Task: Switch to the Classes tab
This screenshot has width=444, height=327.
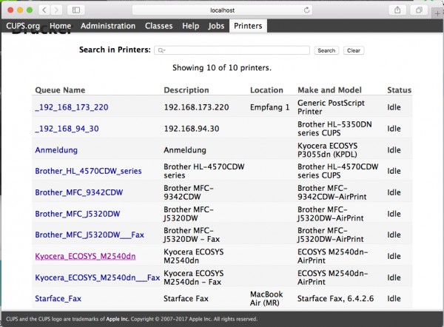Action: pyautogui.click(x=158, y=26)
